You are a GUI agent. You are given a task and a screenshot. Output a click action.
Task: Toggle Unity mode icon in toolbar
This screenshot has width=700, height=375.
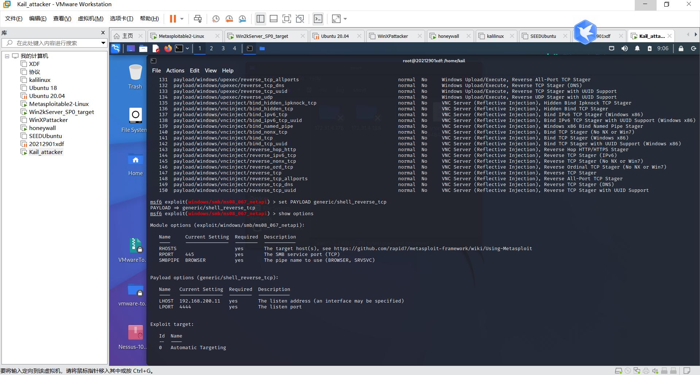tap(300, 19)
